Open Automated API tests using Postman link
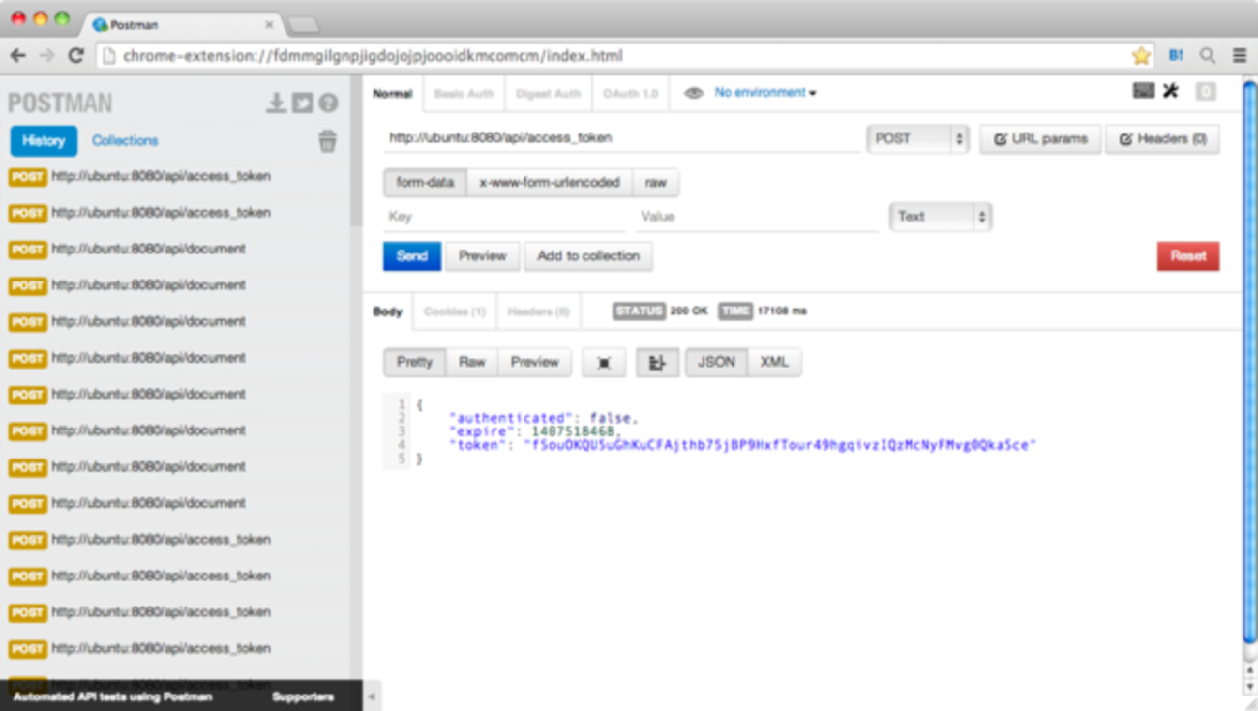This screenshot has height=711, width=1258. click(x=112, y=696)
